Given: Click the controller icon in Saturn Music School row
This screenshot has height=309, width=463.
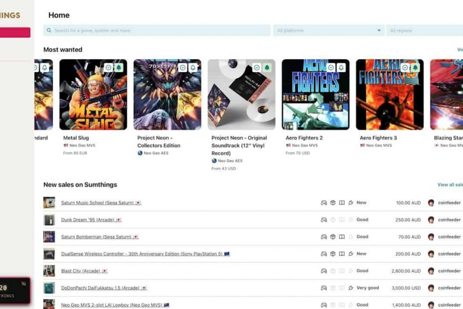Looking at the screenshot, I should coord(324,203).
